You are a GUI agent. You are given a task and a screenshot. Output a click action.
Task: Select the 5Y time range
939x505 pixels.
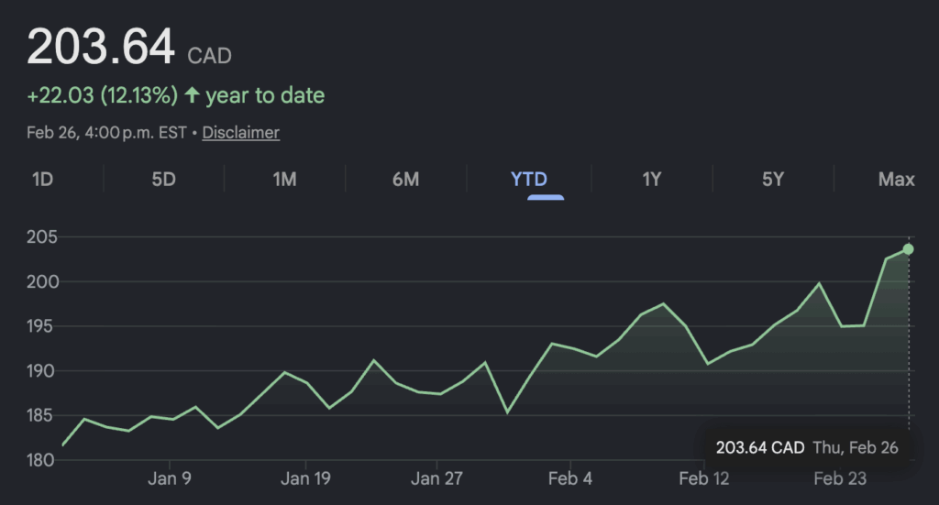tap(773, 179)
